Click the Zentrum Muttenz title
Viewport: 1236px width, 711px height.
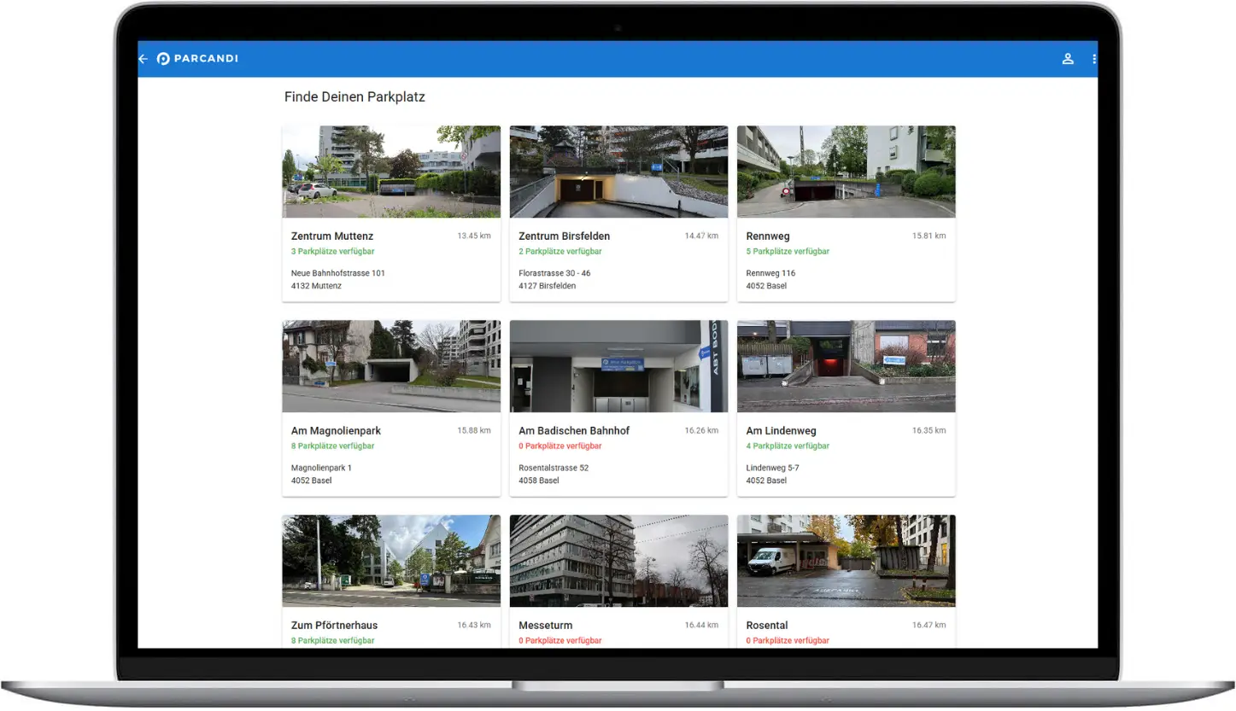[332, 236]
